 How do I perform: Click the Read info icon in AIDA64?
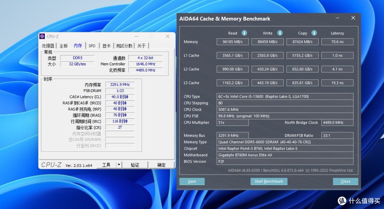pyautogui.click(x=244, y=33)
